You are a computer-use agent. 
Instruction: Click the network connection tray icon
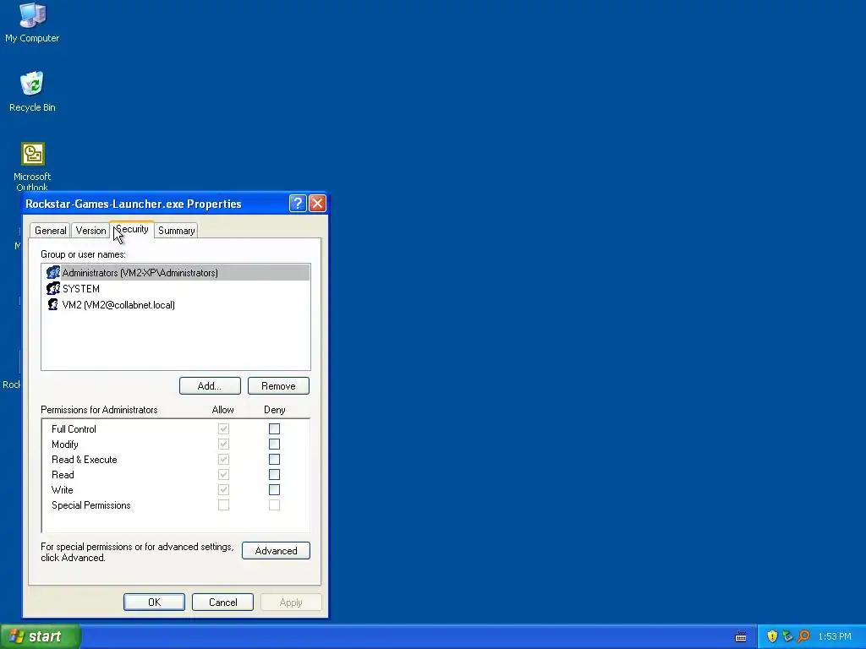(x=787, y=636)
